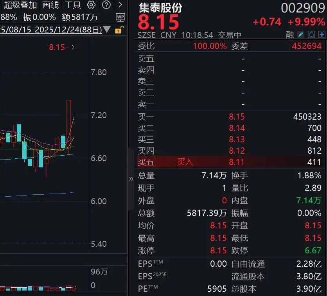
Task: Select the 买一 bid price 8.15
Action: click(x=237, y=117)
